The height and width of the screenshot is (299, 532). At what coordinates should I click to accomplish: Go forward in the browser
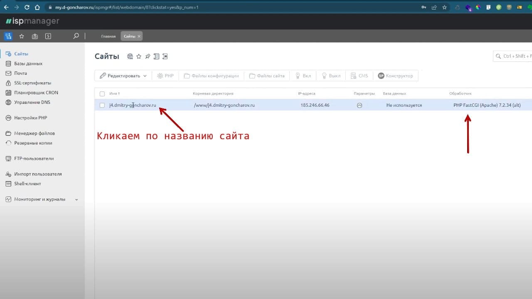17,7
